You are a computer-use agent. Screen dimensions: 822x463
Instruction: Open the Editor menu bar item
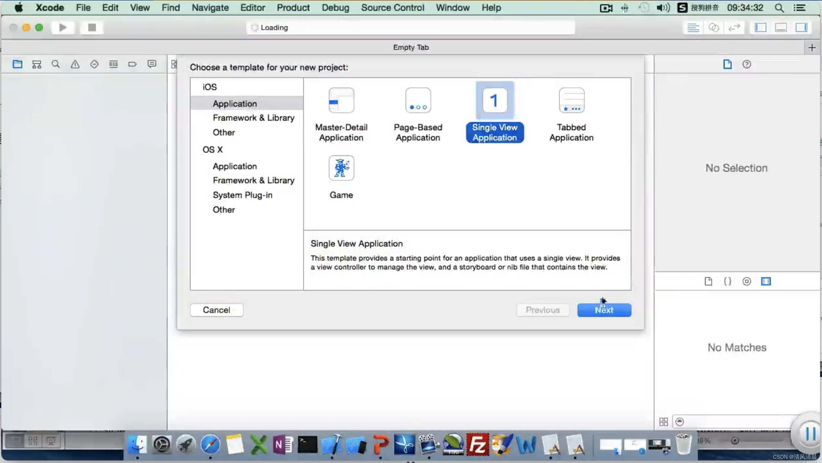pos(252,7)
